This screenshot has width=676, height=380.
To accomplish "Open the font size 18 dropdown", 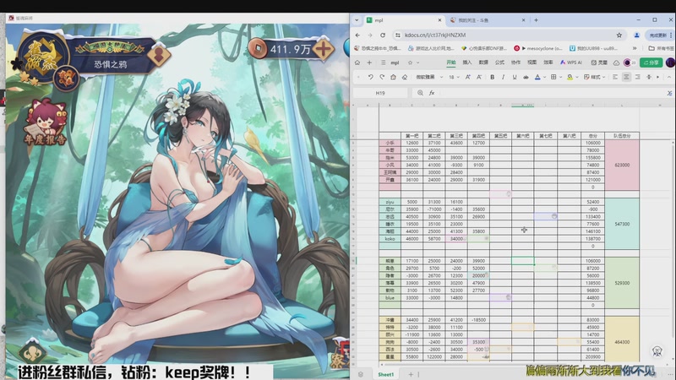I will [x=454, y=77].
